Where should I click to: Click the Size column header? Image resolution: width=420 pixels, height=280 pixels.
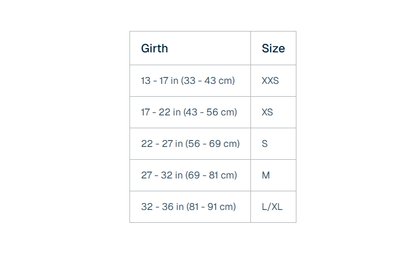(x=273, y=48)
